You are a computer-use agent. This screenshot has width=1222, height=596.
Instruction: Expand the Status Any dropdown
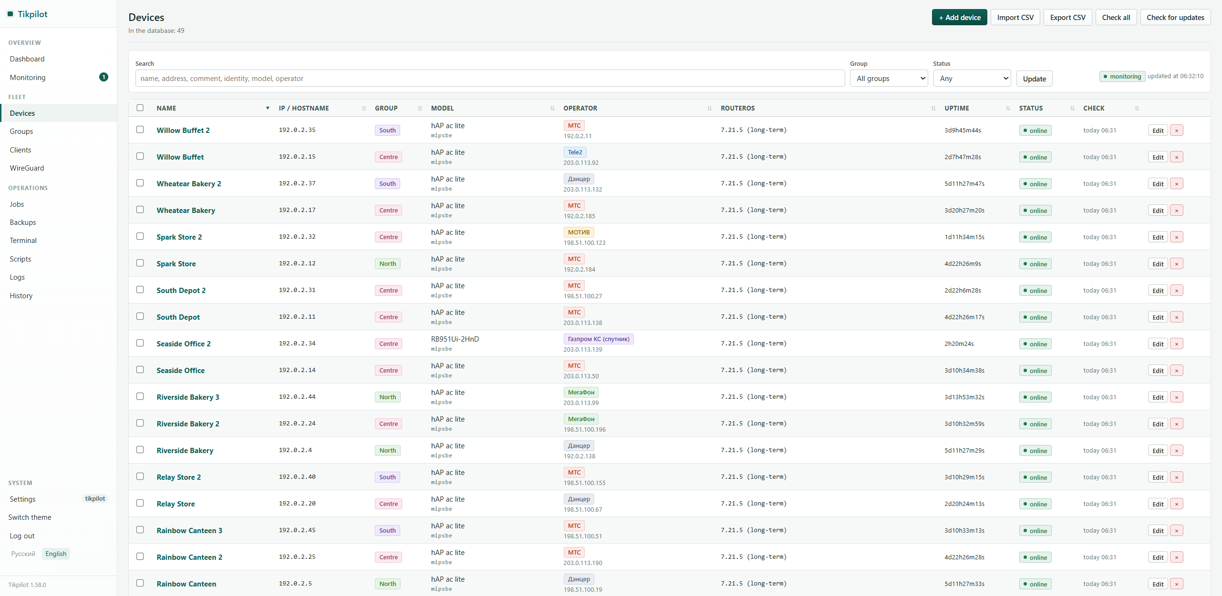[972, 79]
